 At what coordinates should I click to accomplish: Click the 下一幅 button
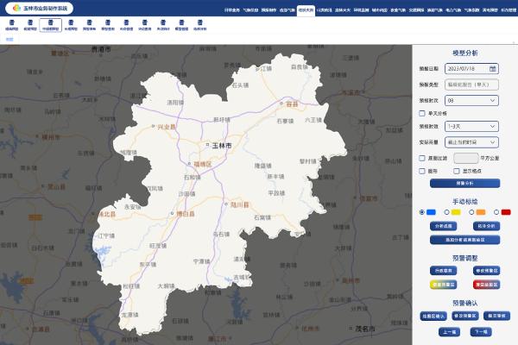(480, 331)
